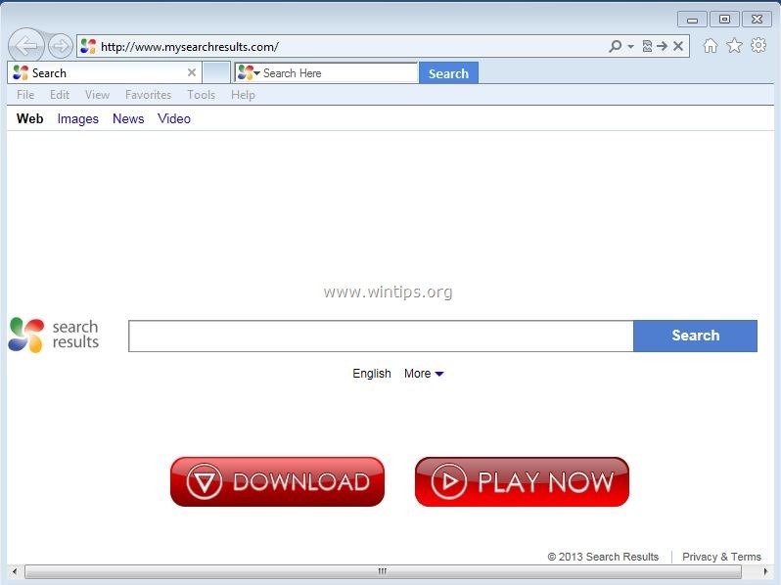
Task: Click the scroll right arrow
Action: (765, 571)
